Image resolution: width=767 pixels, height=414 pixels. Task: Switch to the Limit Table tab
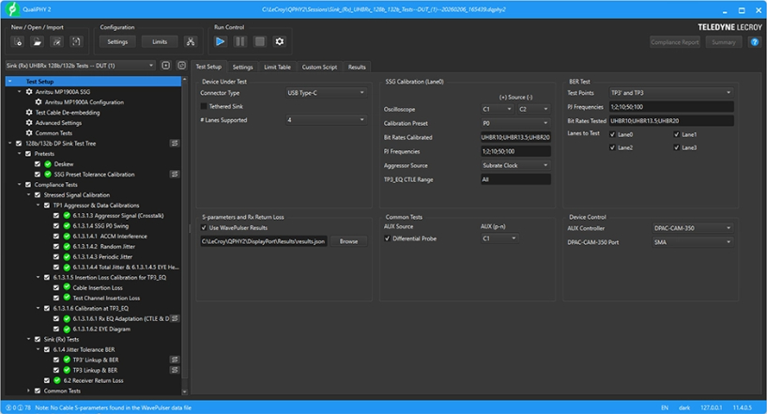coord(276,68)
